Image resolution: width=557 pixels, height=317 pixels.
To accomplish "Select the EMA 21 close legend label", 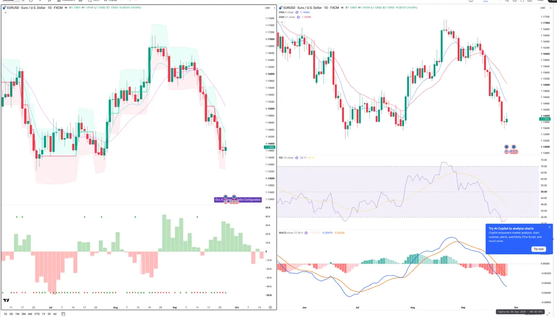I will 287,17.
